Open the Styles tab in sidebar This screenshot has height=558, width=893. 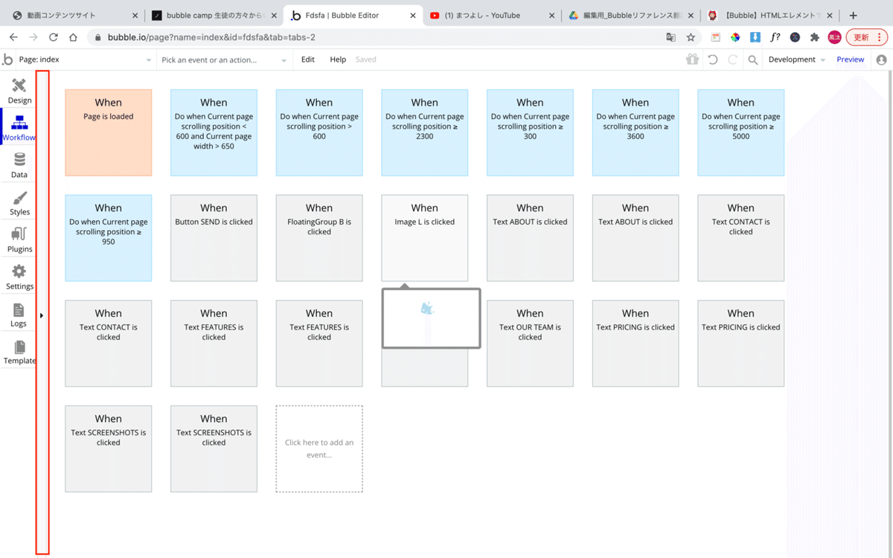pos(19,202)
